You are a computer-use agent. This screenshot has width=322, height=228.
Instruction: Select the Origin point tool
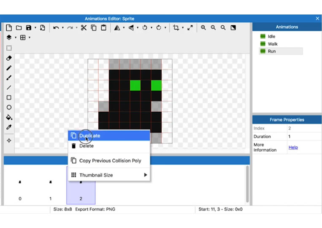pos(9,140)
